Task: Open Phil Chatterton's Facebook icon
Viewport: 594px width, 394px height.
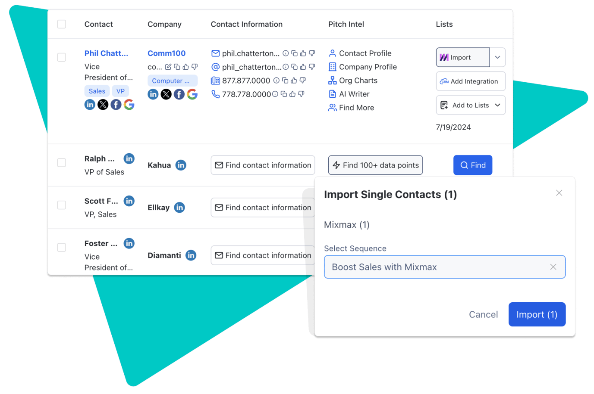Action: pyautogui.click(x=116, y=105)
